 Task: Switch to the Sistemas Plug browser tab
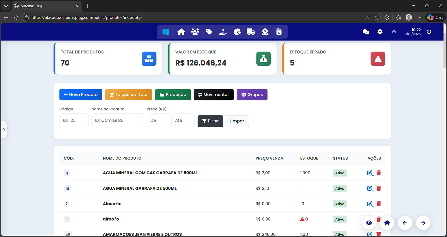pos(45,6)
